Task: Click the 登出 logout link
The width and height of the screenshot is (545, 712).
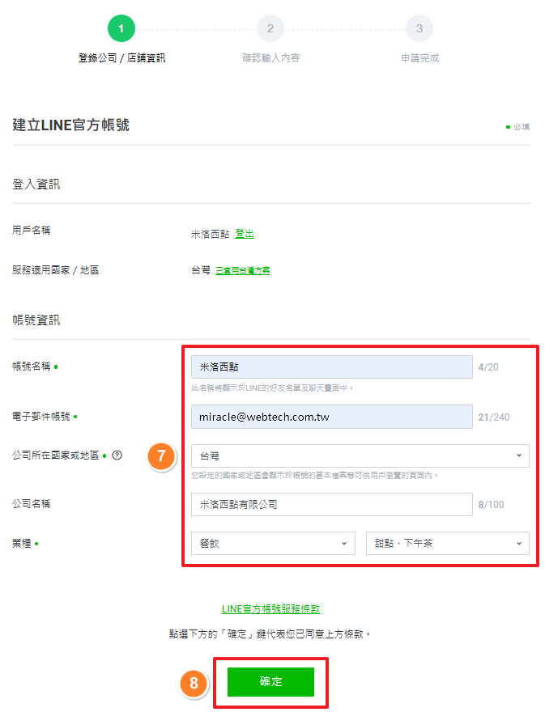Action: coord(245,234)
